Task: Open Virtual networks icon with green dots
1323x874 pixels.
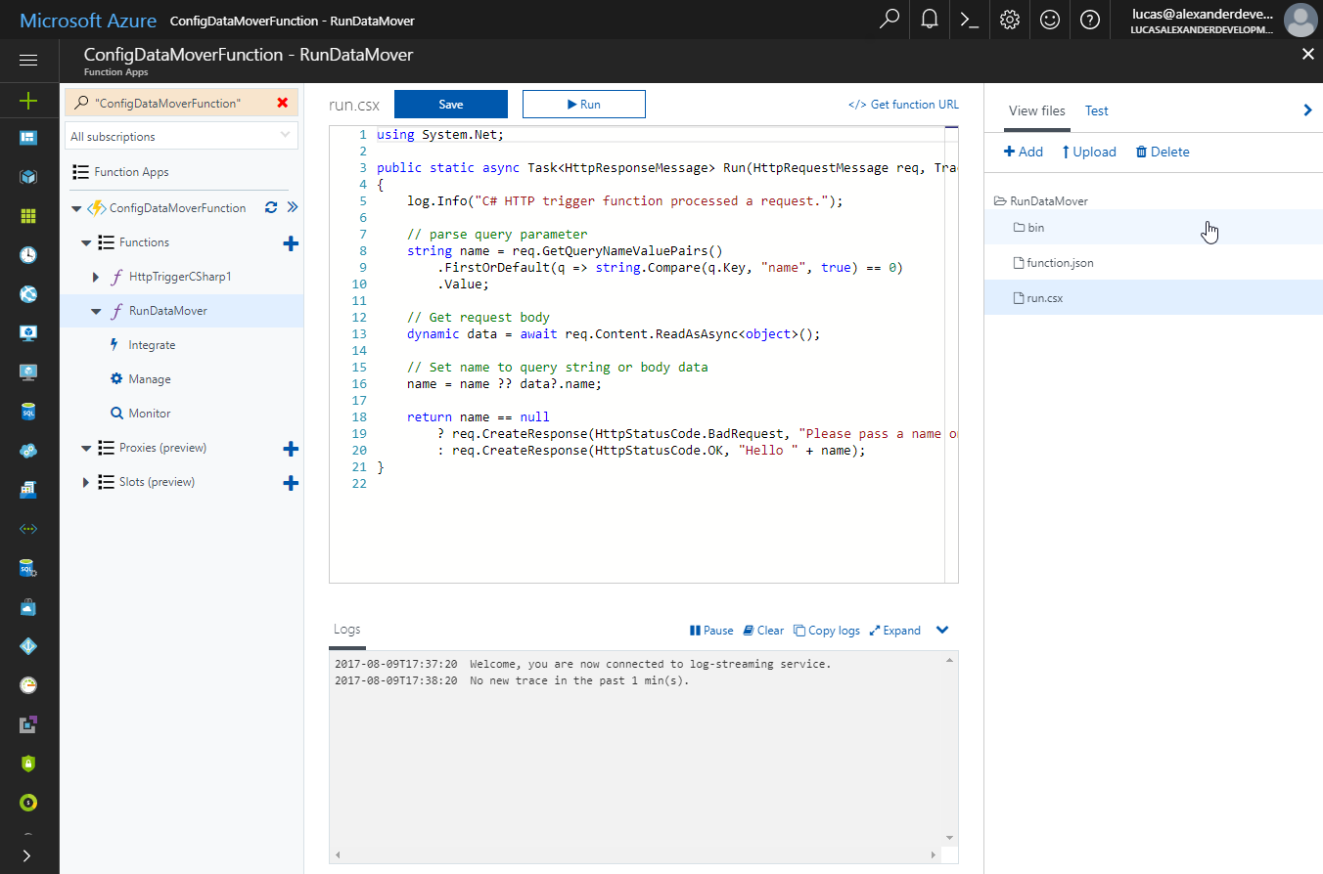Action: [28, 529]
